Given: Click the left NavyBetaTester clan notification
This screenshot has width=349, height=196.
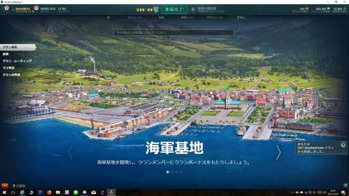Looking at the screenshot, I should coord(321,147).
